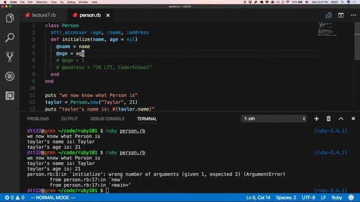
Task: Click the Ruby file icon on lecture7.rb tab
Action: [x=28, y=15]
